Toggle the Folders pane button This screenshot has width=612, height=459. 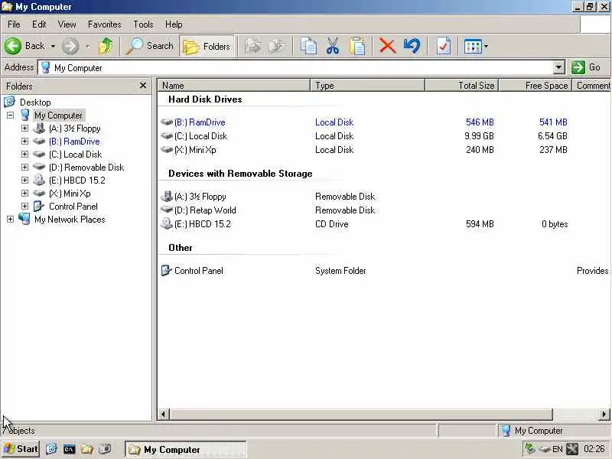pyautogui.click(x=207, y=46)
